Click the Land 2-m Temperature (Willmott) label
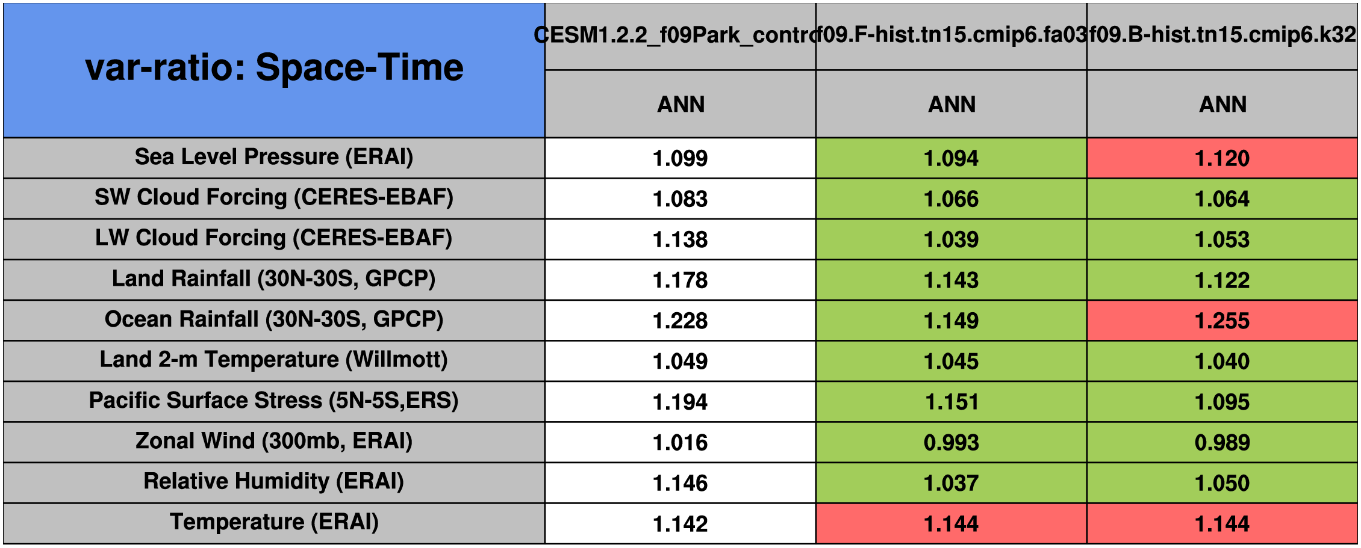Image resolution: width=1361 pixels, height=548 pixels. [x=274, y=360]
